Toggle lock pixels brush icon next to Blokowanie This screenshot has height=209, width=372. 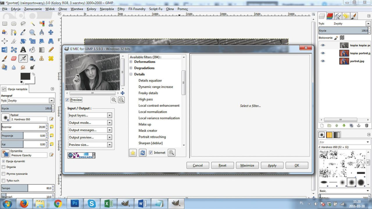click(x=336, y=37)
